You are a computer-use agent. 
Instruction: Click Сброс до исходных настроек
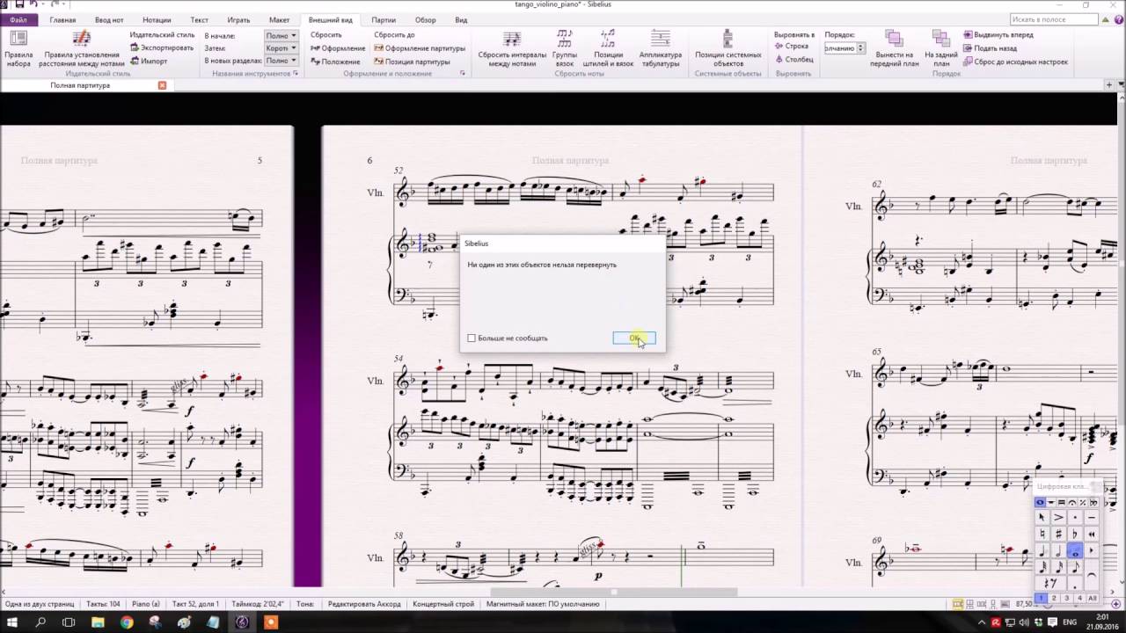pos(1015,62)
